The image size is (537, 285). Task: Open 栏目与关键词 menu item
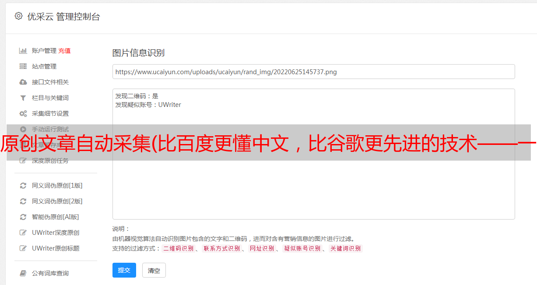tap(50, 98)
